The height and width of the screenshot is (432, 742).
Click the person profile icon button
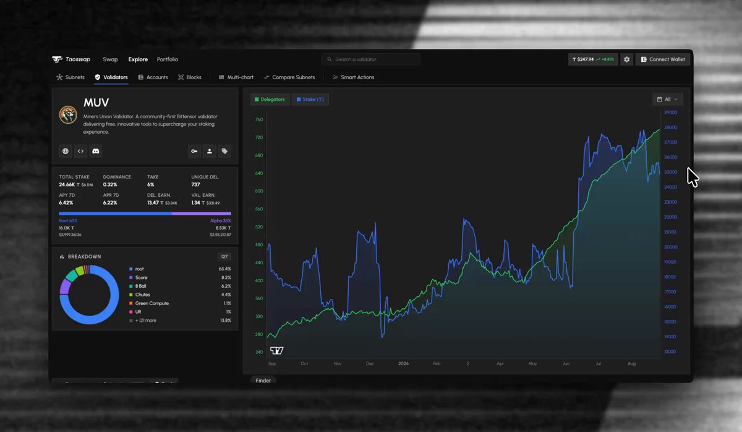click(210, 151)
